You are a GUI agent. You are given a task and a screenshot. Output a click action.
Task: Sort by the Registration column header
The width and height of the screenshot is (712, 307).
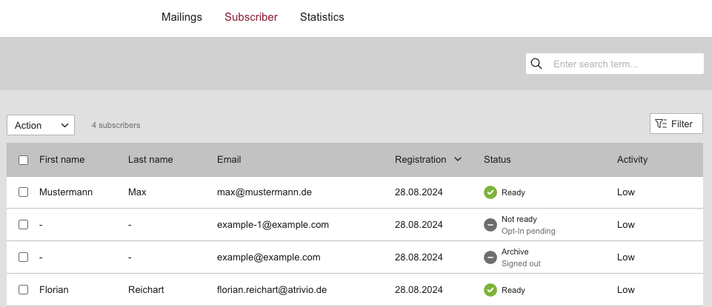tap(421, 159)
